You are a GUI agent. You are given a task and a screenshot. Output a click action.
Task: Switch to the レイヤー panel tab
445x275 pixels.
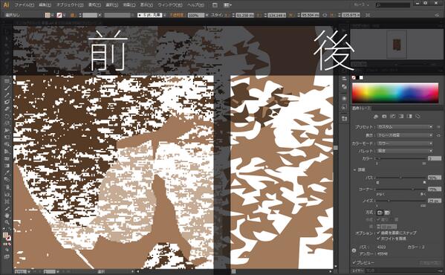pos(358,271)
